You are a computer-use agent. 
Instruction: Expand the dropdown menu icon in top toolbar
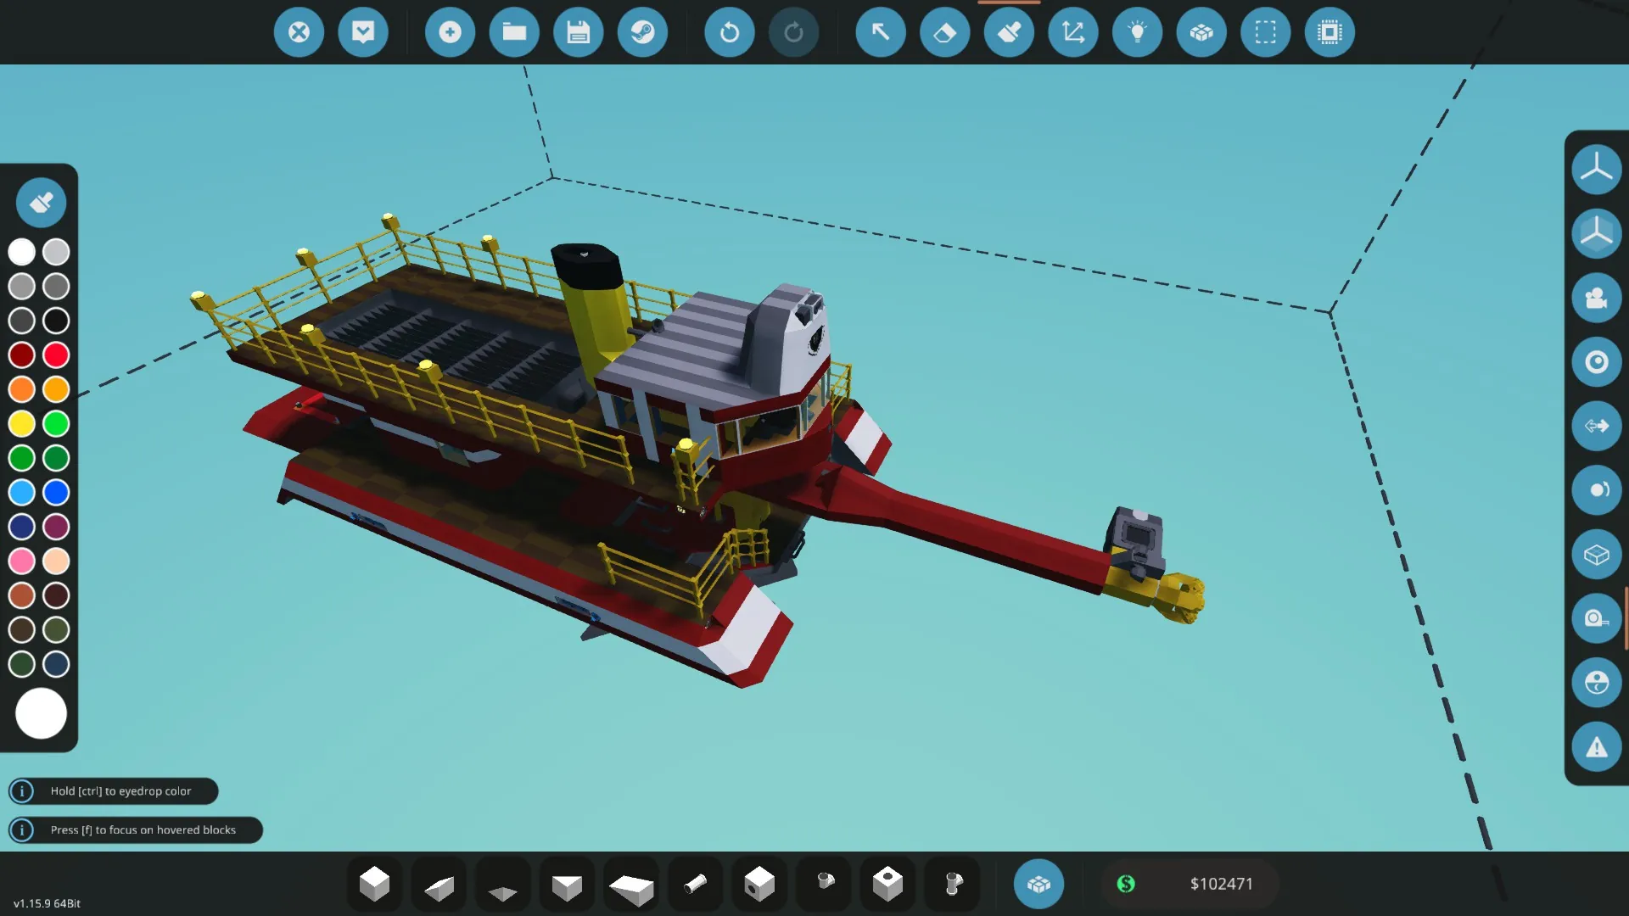pos(363,32)
